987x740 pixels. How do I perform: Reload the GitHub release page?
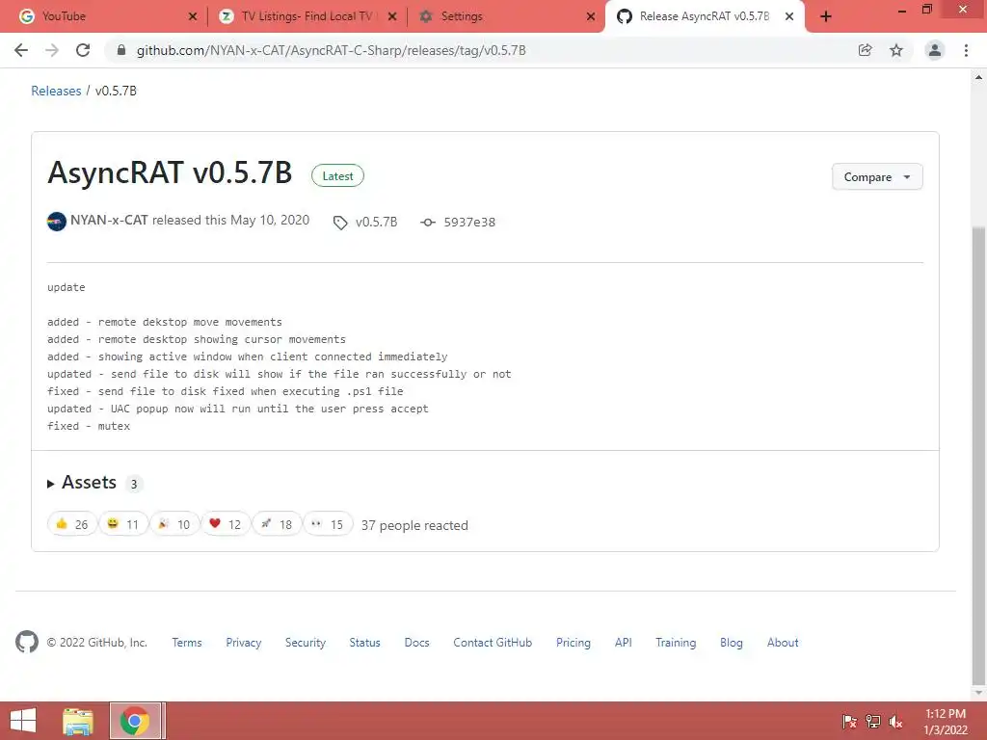point(83,50)
